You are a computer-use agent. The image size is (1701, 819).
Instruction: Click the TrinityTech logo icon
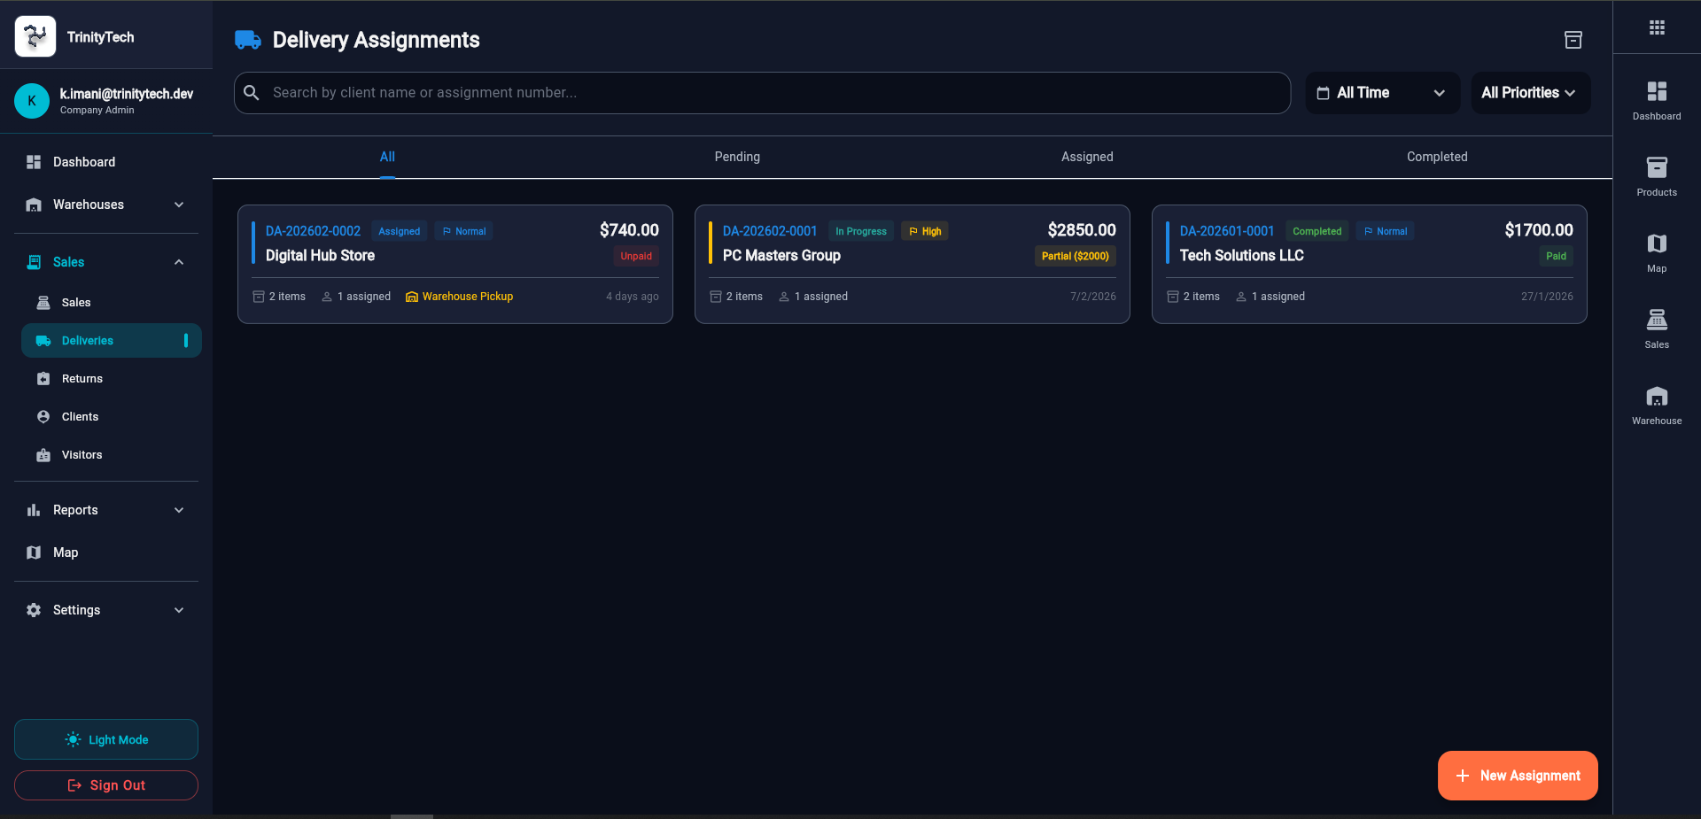click(35, 36)
